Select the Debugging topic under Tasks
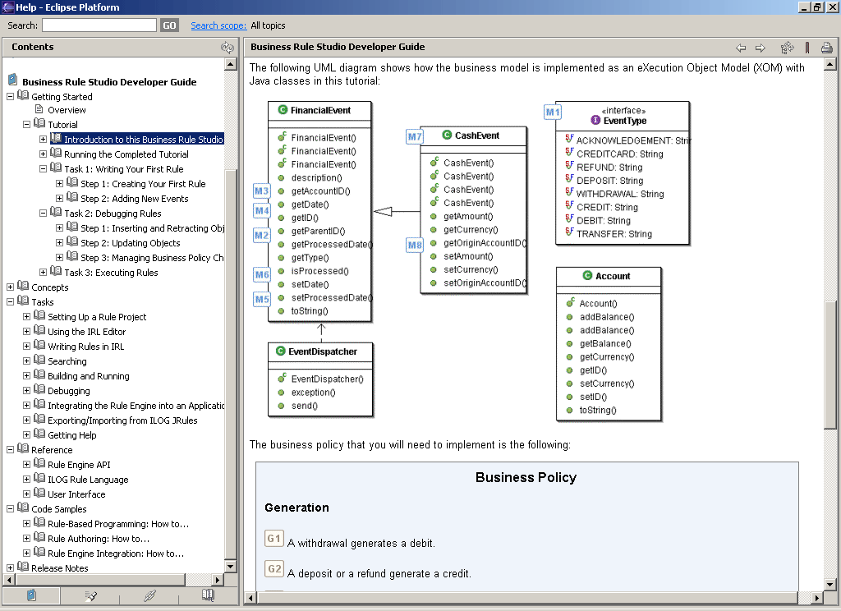This screenshot has height=611, width=841. [69, 391]
